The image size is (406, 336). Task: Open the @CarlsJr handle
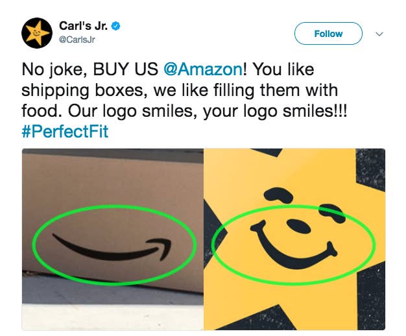pos(77,40)
